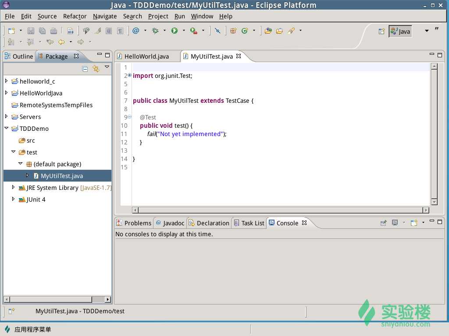Open the New wizard dropdown arrow

pyautogui.click(x=21, y=30)
